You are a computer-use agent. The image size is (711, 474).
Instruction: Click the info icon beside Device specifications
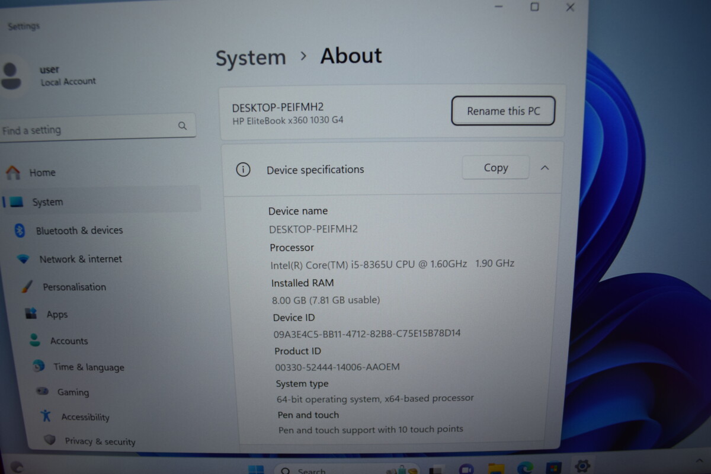click(243, 169)
